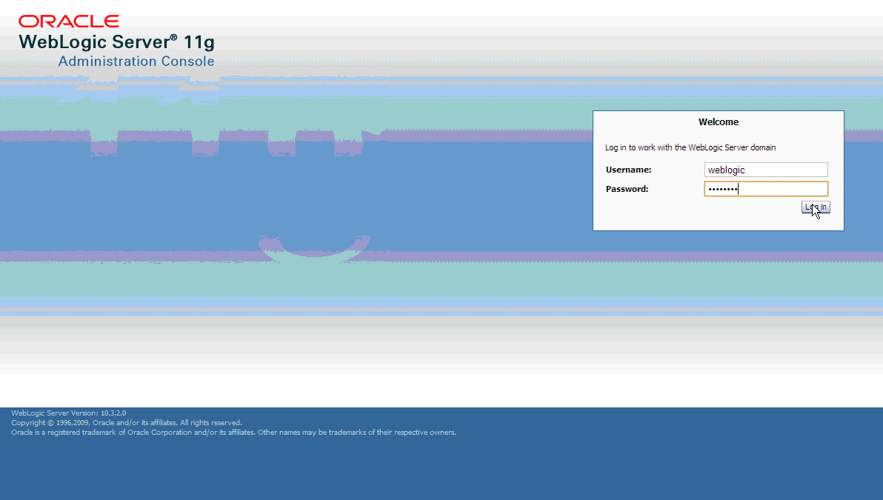Screen dimensions: 883x500
Task: Click the 'Welcome' heading
Action: coord(718,121)
